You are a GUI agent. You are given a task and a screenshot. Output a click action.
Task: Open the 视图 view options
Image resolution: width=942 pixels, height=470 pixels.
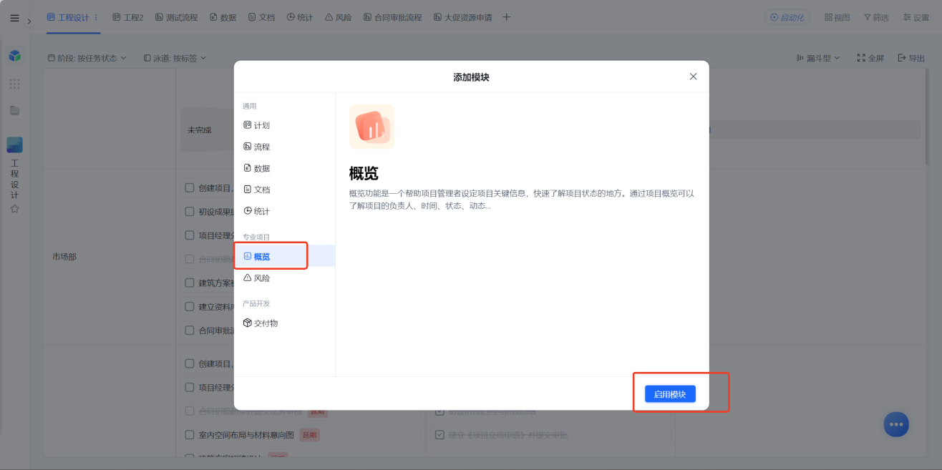coord(837,17)
